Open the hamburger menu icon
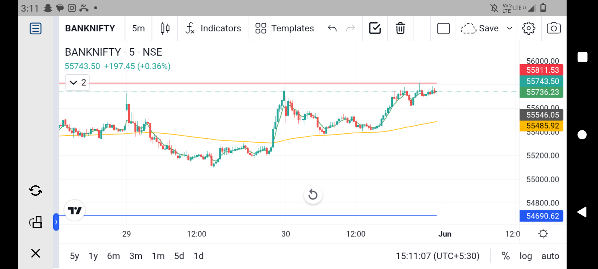This screenshot has height=269, width=598. pyautogui.click(x=36, y=28)
